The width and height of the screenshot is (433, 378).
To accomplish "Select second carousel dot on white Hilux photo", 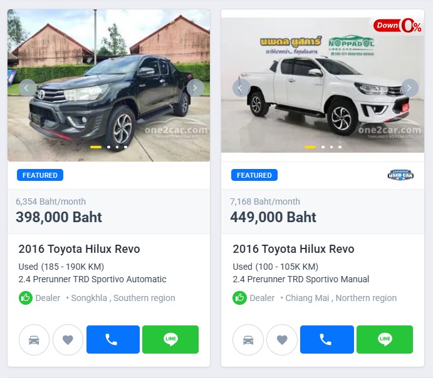I will (323, 147).
